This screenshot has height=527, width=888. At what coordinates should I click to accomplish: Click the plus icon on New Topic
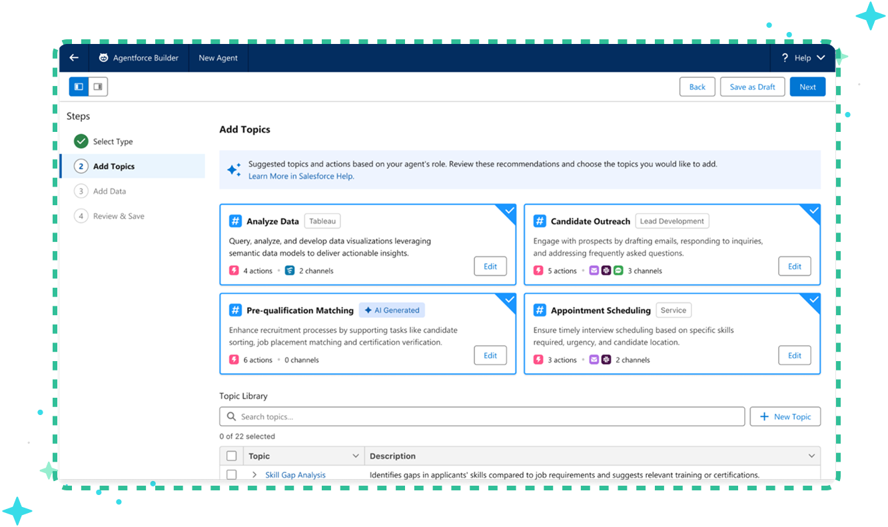764,416
